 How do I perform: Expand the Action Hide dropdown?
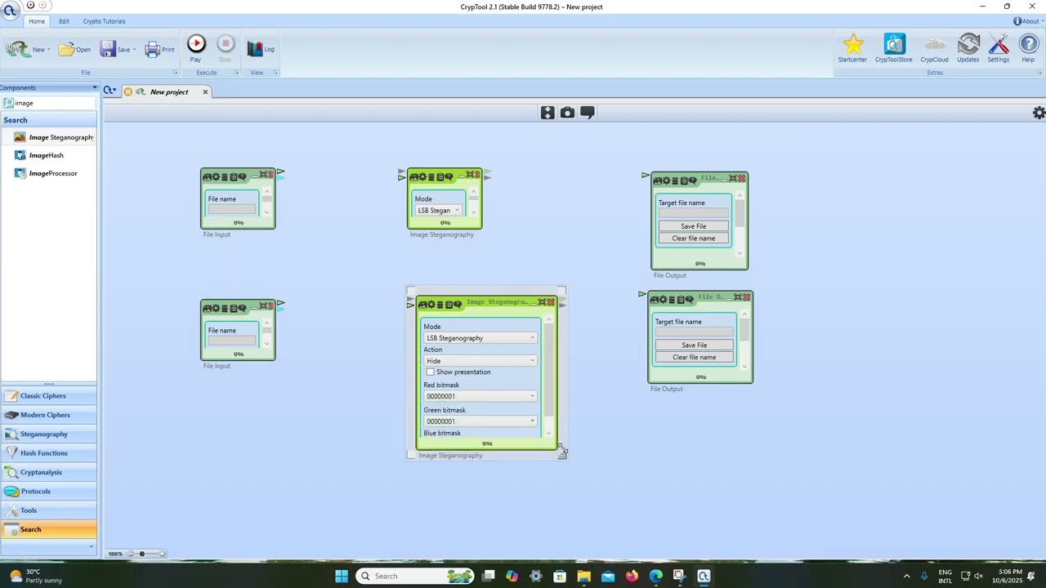coord(480,361)
